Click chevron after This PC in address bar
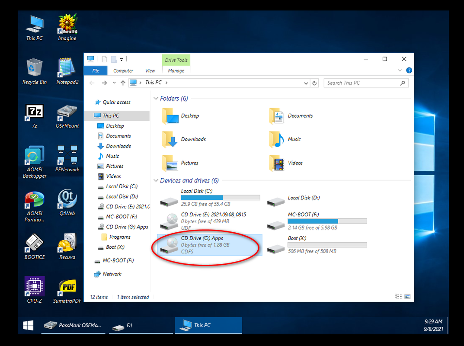The image size is (464, 346). tap(166, 83)
